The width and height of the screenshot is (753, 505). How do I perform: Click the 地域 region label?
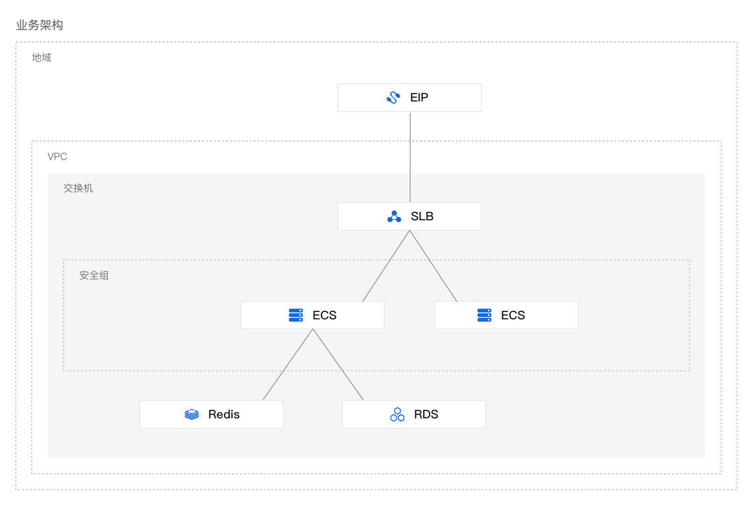[x=42, y=57]
